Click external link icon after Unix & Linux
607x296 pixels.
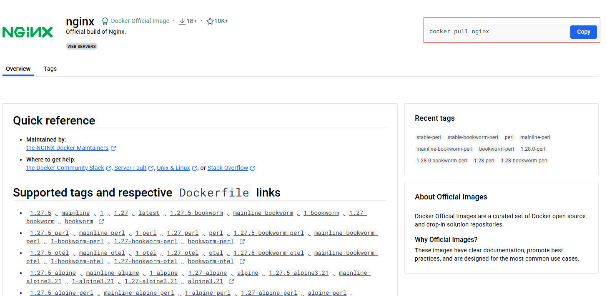[195, 168]
